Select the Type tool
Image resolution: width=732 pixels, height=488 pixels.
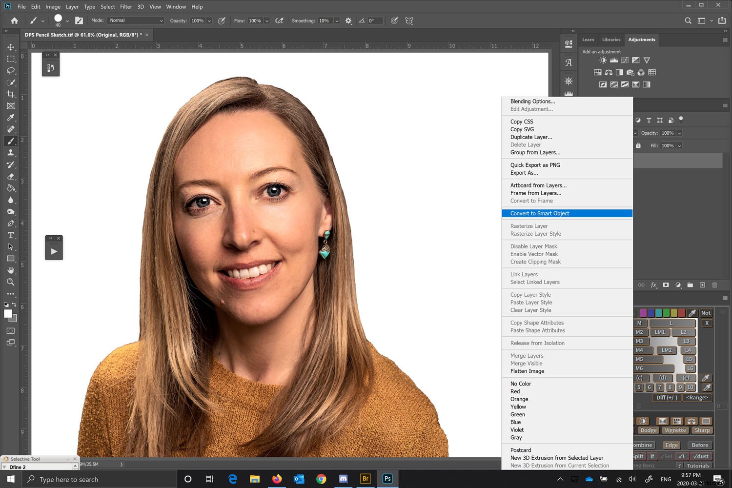[11, 235]
